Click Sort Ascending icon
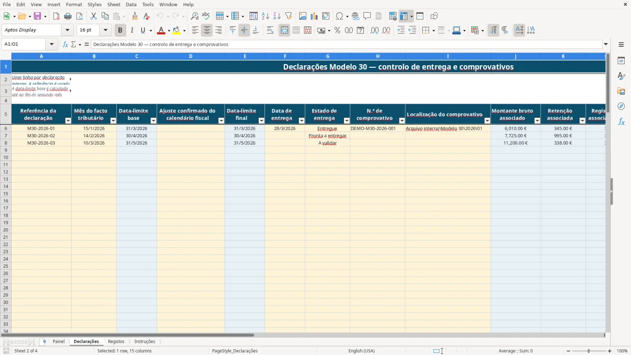The height and width of the screenshot is (355, 631). pyautogui.click(x=266, y=16)
